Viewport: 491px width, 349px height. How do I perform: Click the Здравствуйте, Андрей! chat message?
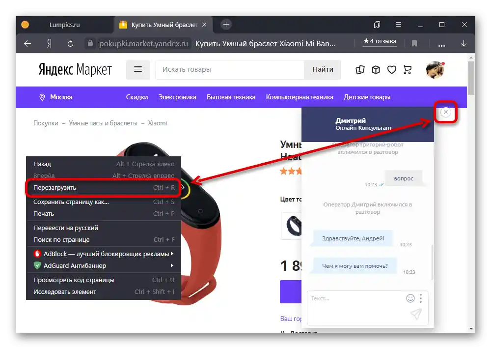tap(353, 238)
